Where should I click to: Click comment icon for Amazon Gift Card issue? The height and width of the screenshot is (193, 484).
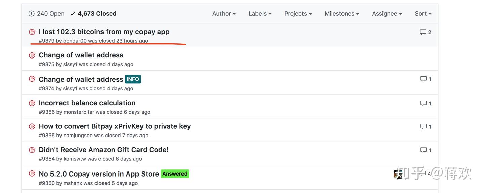(423, 150)
